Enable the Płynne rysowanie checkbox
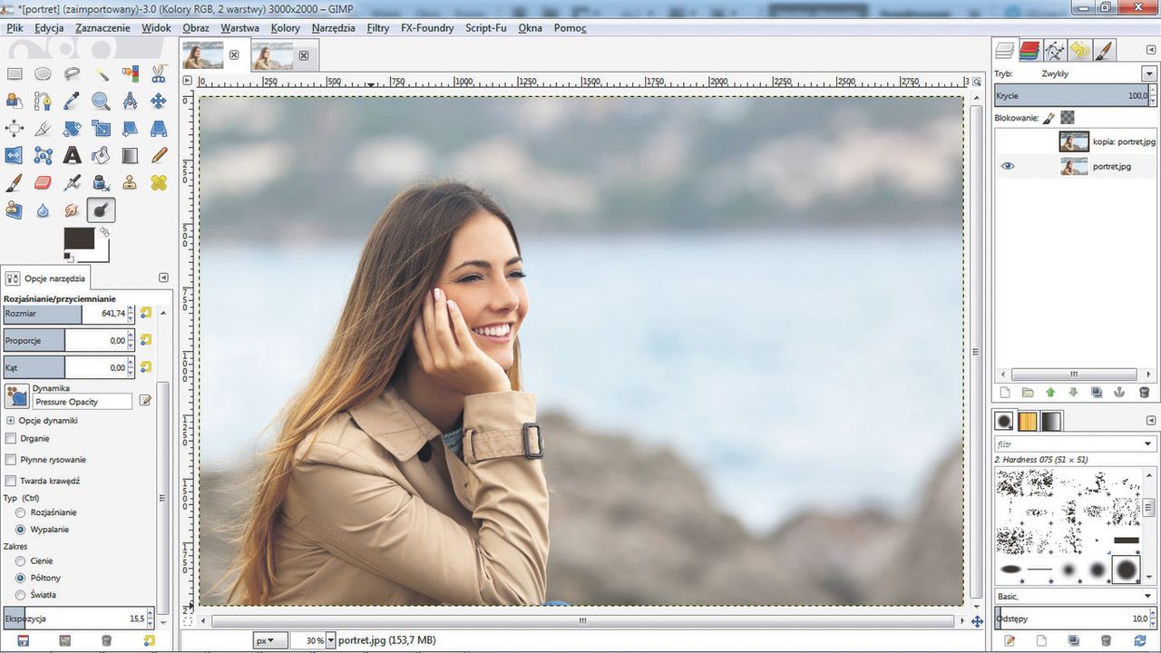1161x653 pixels. (11, 460)
